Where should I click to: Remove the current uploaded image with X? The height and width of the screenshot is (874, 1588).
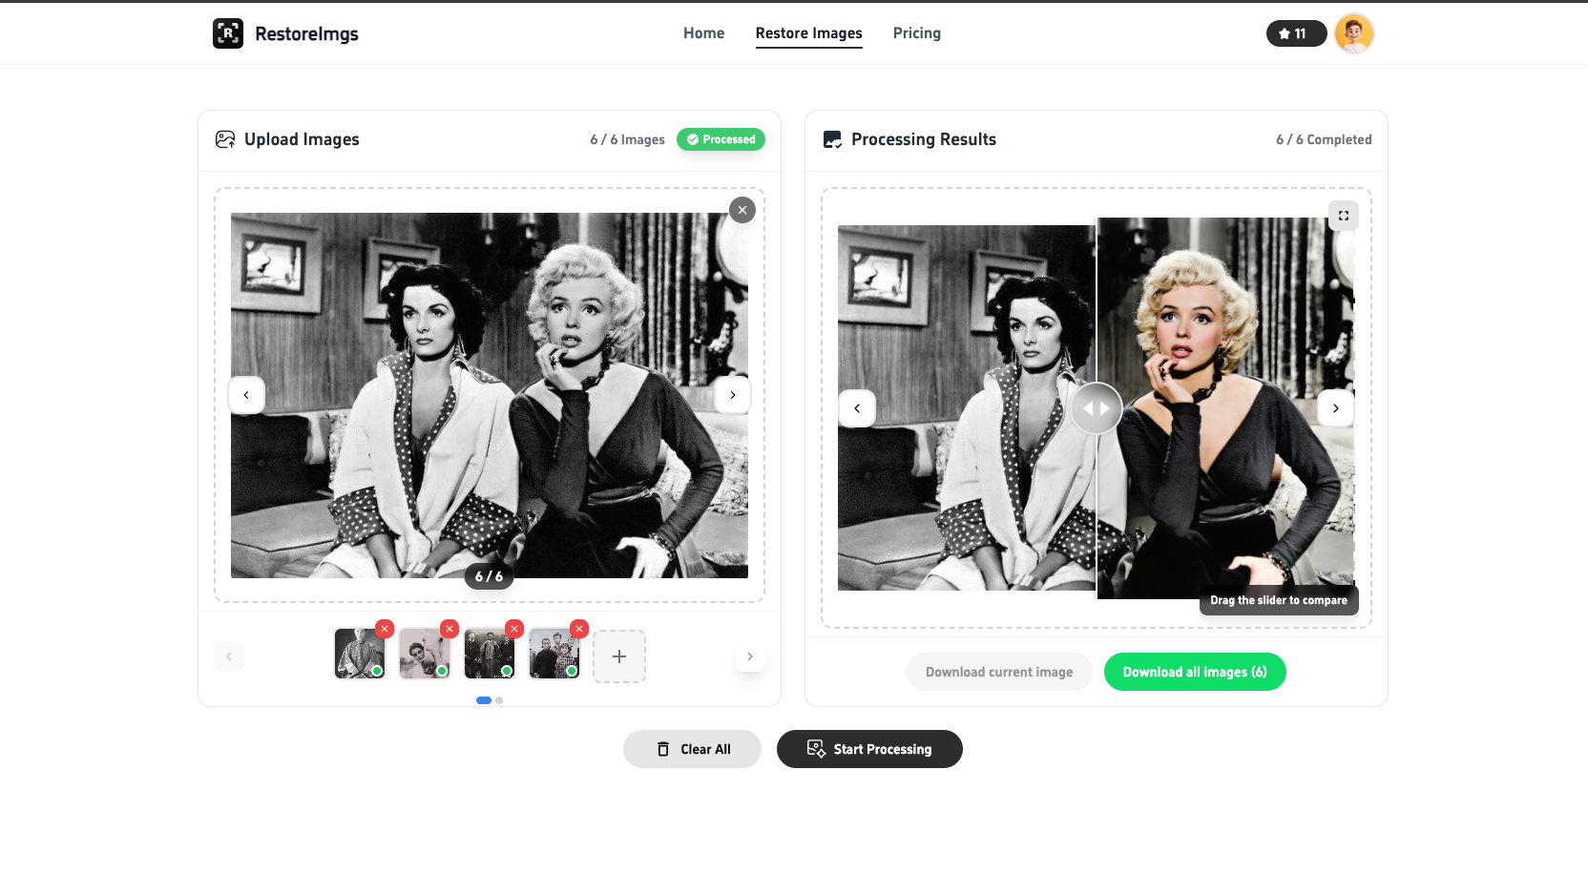tap(742, 210)
